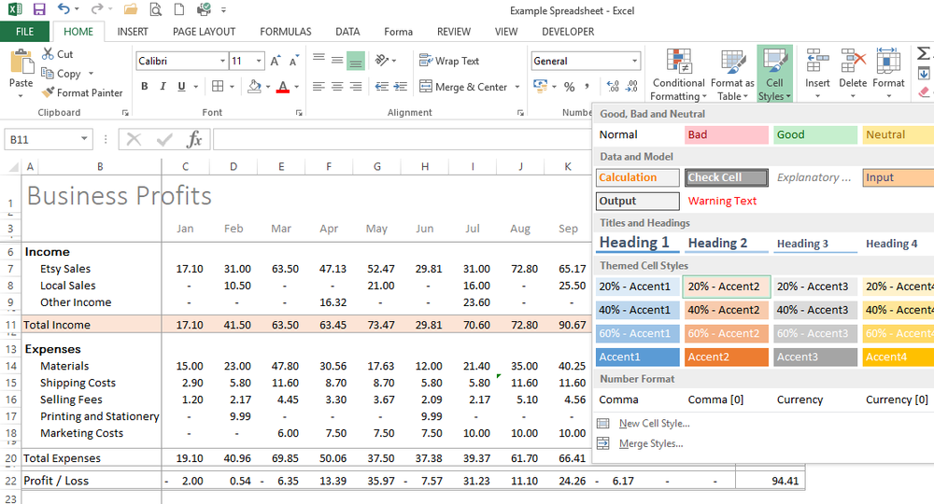The image size is (934, 504).
Task: Switch to the PAGE LAYOUT tab
Action: 204,32
